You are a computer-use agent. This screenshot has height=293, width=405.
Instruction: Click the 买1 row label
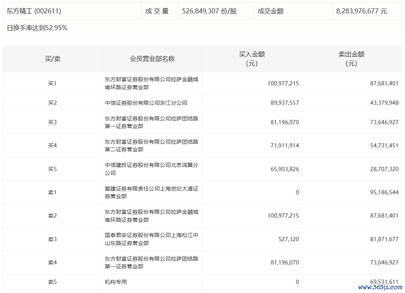point(52,83)
